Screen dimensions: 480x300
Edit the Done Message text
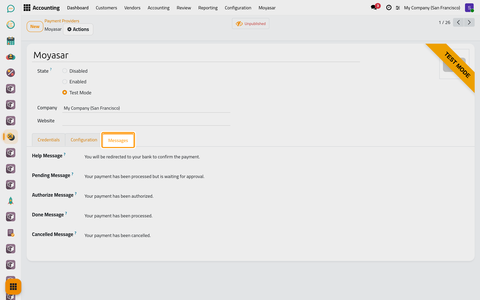coord(118,216)
